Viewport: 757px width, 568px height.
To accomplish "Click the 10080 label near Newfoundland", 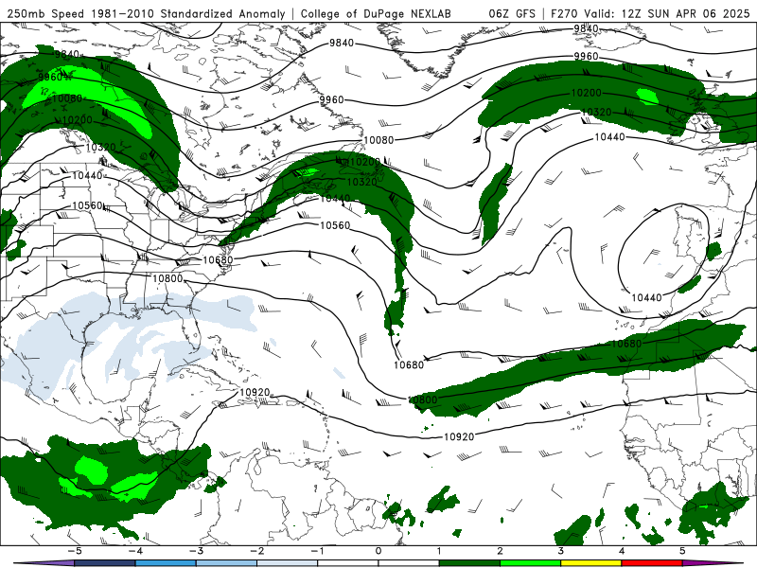I will [378, 140].
